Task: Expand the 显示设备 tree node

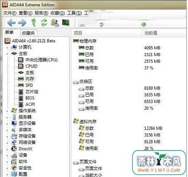Action: 7,124
